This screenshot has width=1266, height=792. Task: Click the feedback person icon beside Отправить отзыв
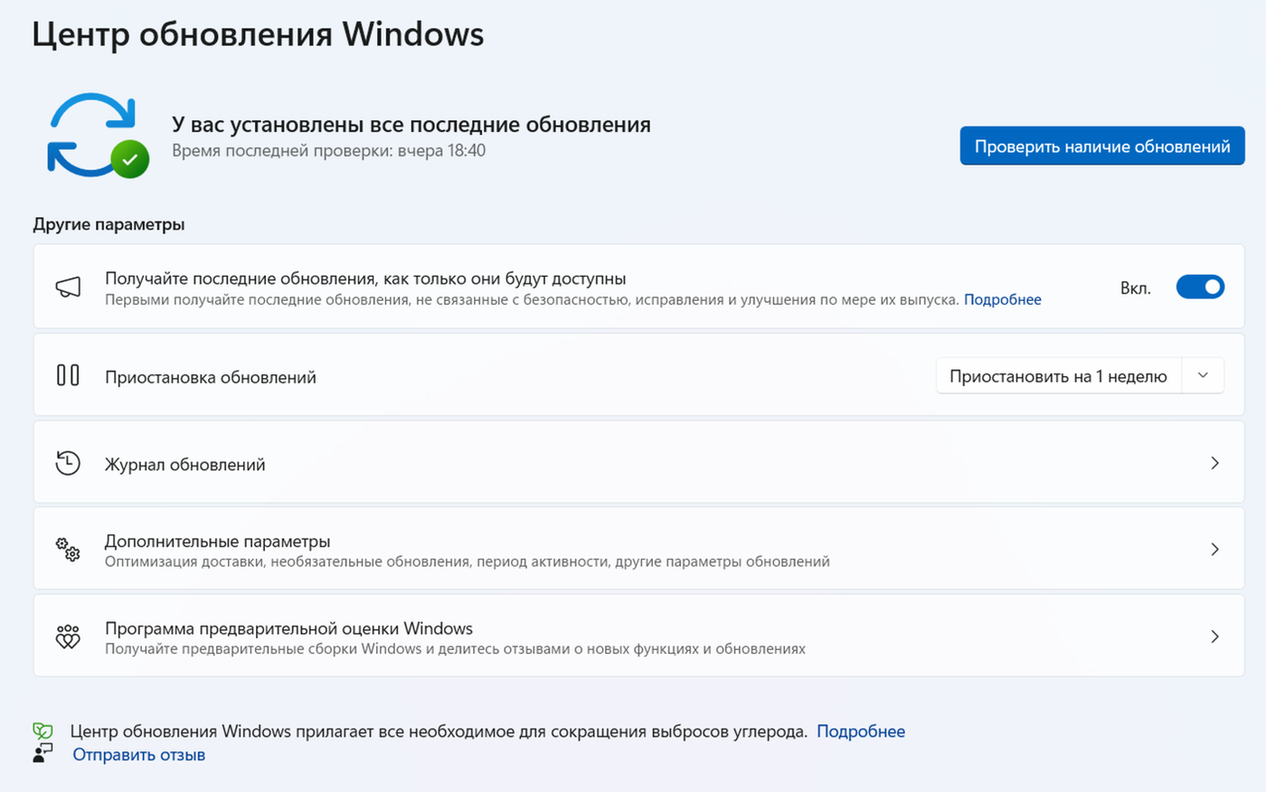pos(43,753)
